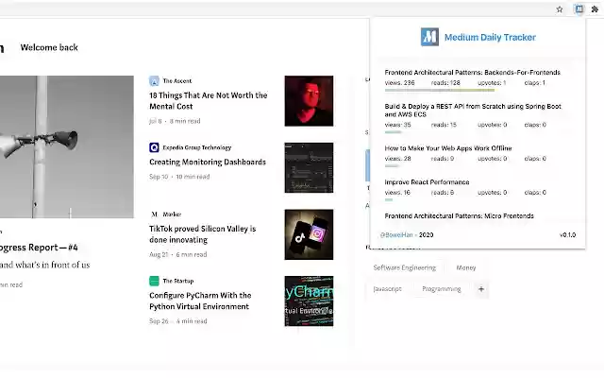This screenshot has width=604, height=378.
Task: Click the Marker publication icon
Action: click(x=154, y=215)
